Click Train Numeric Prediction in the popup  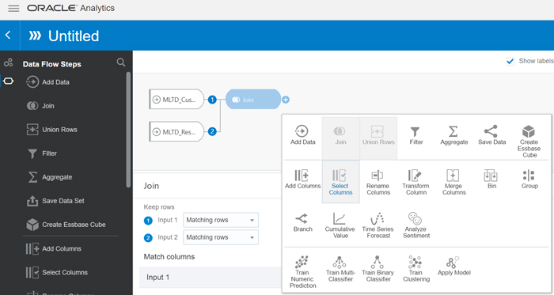coord(302,272)
